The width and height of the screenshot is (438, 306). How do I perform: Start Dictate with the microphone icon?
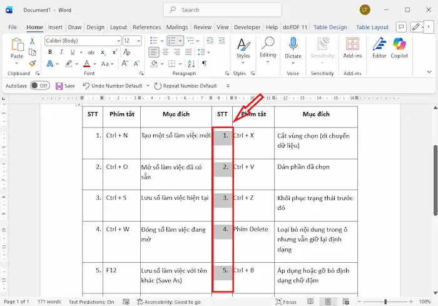coord(293,48)
